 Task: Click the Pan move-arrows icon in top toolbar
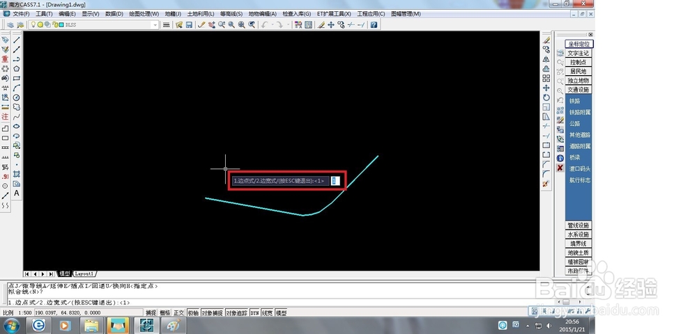coord(330,25)
